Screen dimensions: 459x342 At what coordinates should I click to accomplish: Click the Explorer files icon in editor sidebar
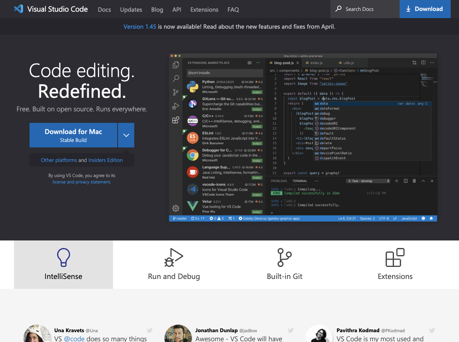(176, 65)
